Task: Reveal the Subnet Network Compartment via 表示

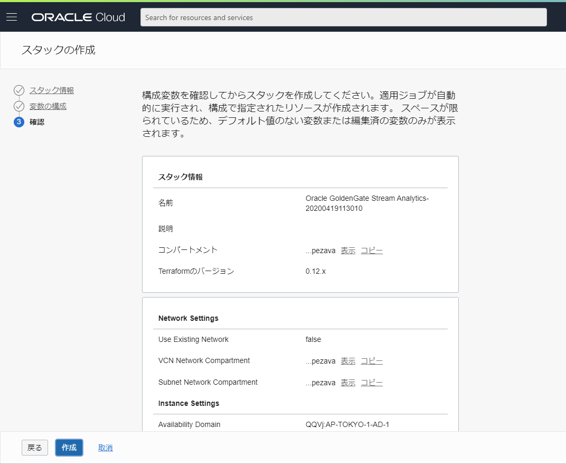Action: click(347, 382)
